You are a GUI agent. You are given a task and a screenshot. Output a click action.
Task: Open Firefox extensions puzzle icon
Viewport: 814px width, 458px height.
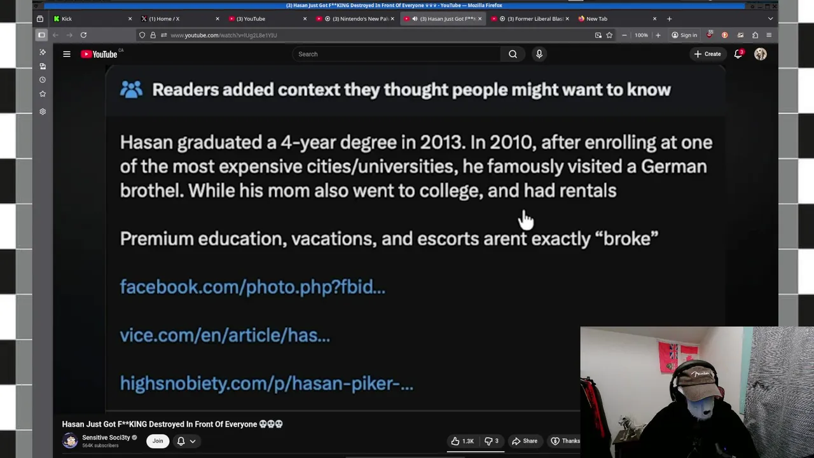tap(755, 35)
